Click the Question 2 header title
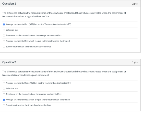This screenshot has height=114, width=143. click(x=9, y=62)
